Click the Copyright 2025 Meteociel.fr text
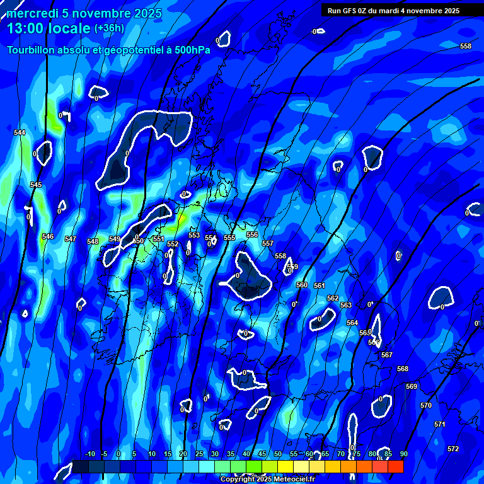This screenshot has width=484, height=484. click(x=267, y=479)
